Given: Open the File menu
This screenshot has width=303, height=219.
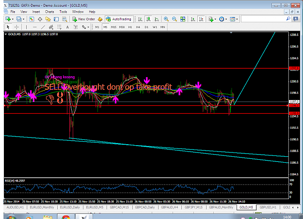Looking at the screenshot, I should click(13, 12).
